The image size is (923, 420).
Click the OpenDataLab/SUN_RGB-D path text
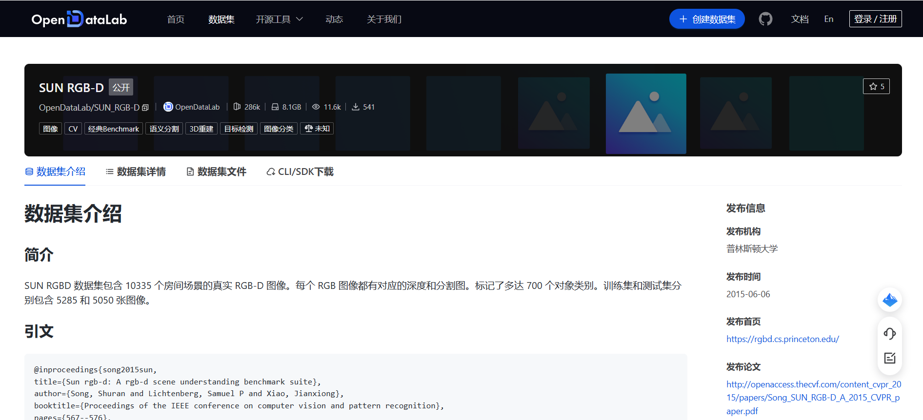point(89,108)
